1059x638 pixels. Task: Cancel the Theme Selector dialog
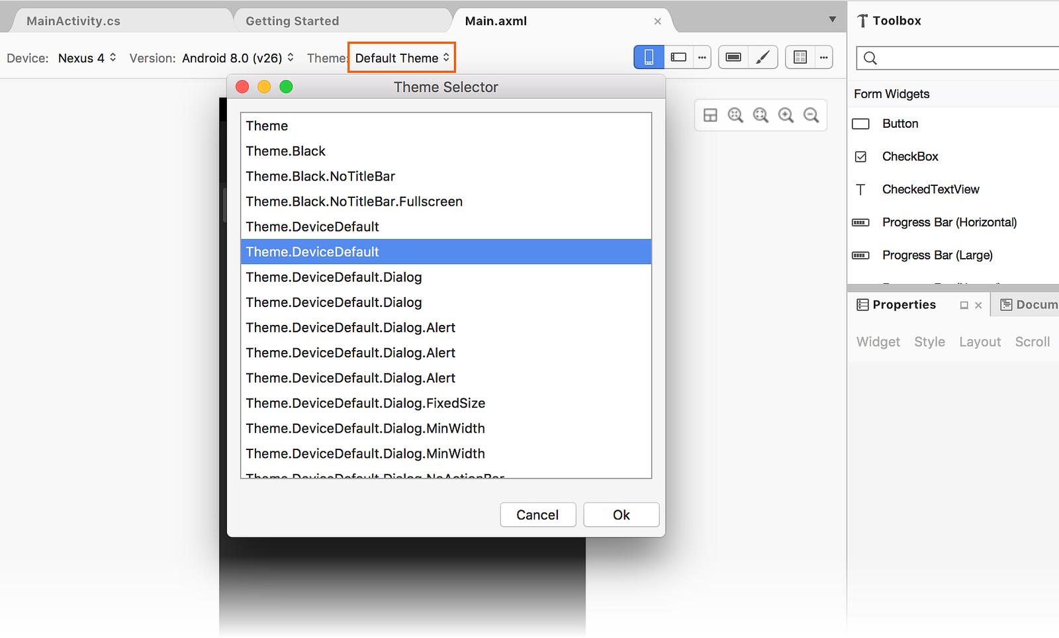tap(538, 515)
